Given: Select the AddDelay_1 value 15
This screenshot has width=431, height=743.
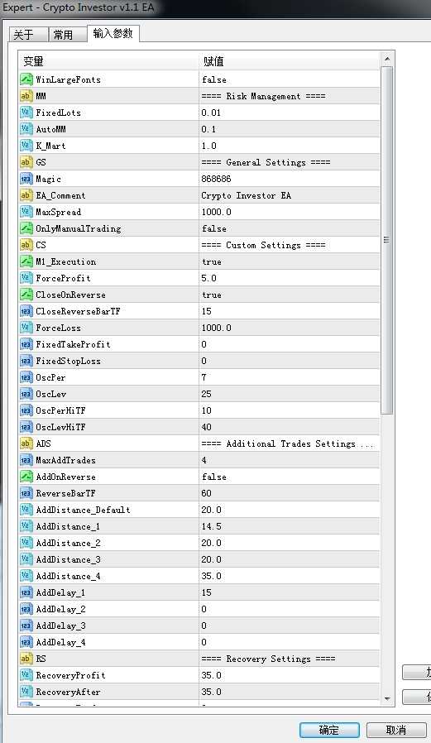Looking at the screenshot, I should (206, 592).
